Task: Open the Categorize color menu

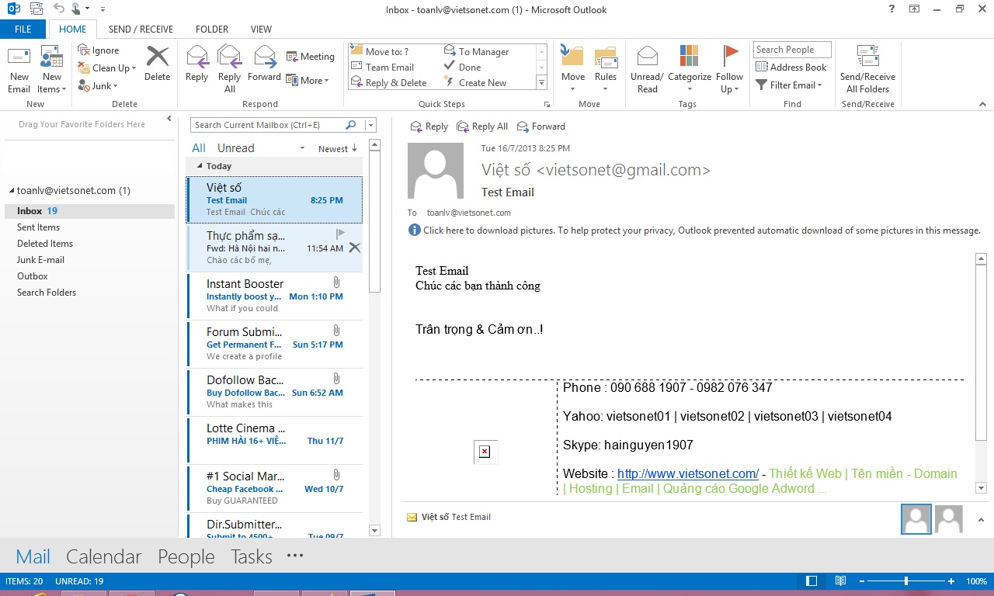Action: pyautogui.click(x=690, y=70)
